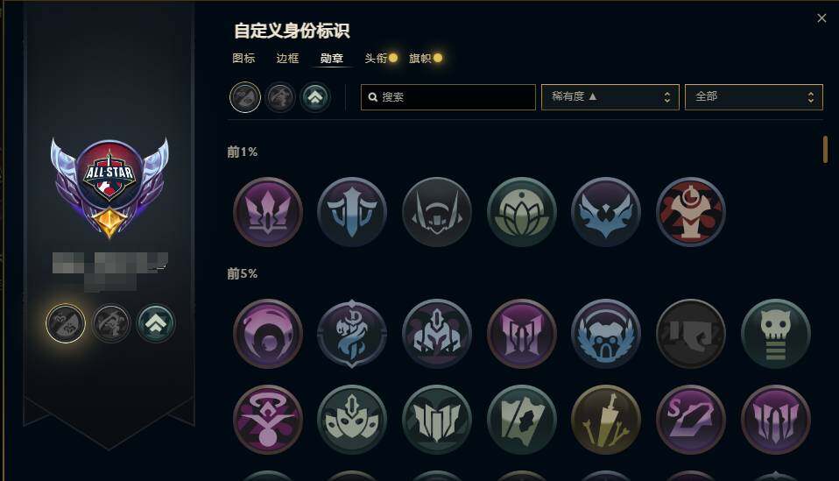Click the badge list scrollbar thumb
The width and height of the screenshot is (839, 481).
click(x=825, y=149)
